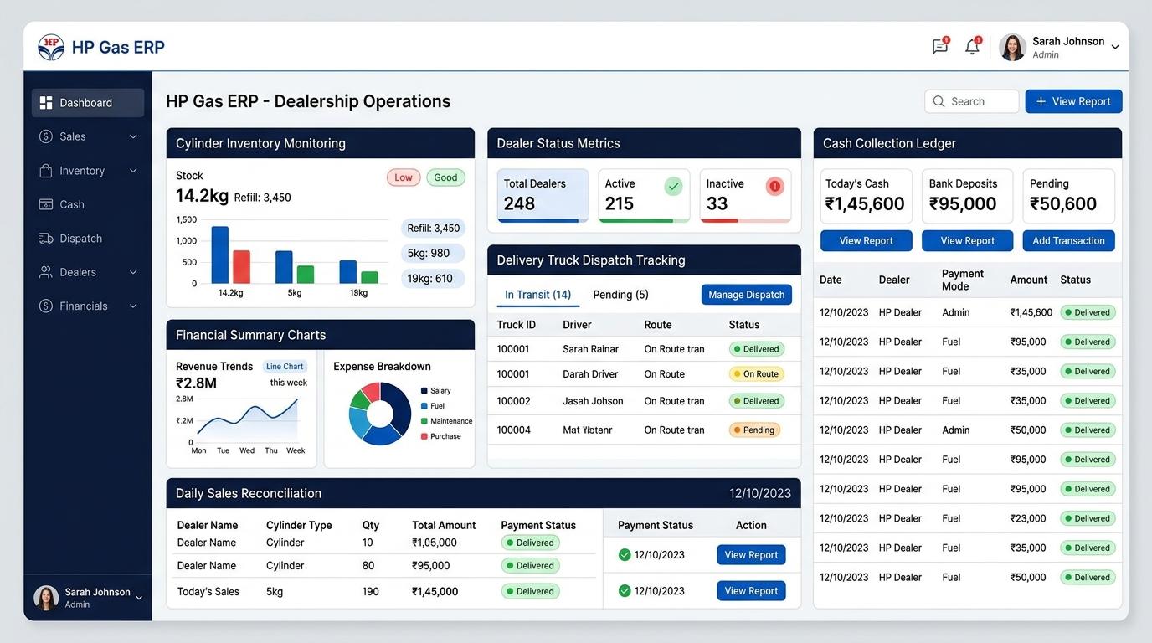
Task: Click the first green payment check icon
Action: pyautogui.click(x=625, y=555)
